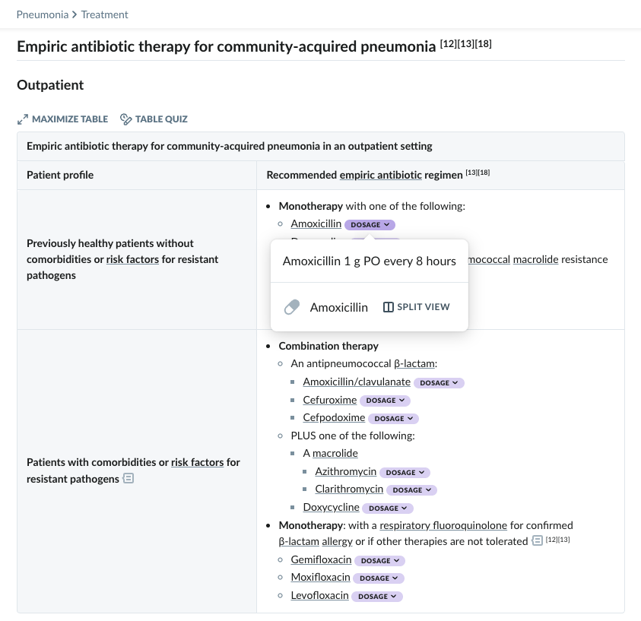This screenshot has height=621, width=641.
Task: Collapse the Amoxicillin dosage dropdown
Action: (x=370, y=225)
